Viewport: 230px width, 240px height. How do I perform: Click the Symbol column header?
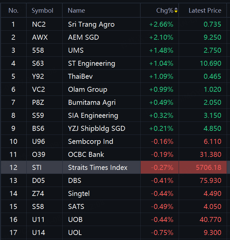[x=42, y=10]
